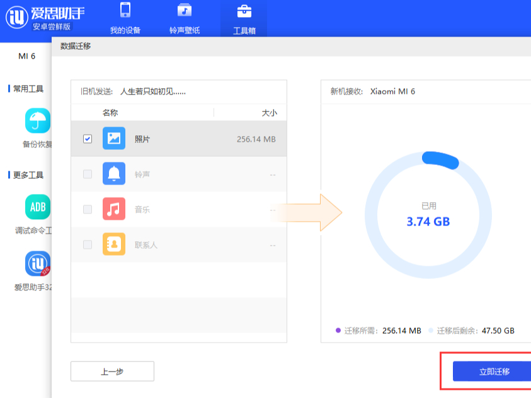Open the 爱思助手32 app icon
The height and width of the screenshot is (398, 531).
click(x=38, y=263)
